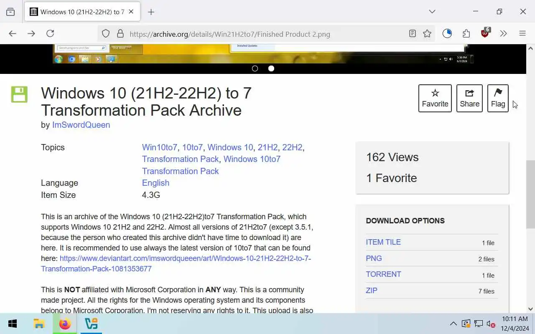
Task: Open 21H2 topic link
Action: pos(267,147)
